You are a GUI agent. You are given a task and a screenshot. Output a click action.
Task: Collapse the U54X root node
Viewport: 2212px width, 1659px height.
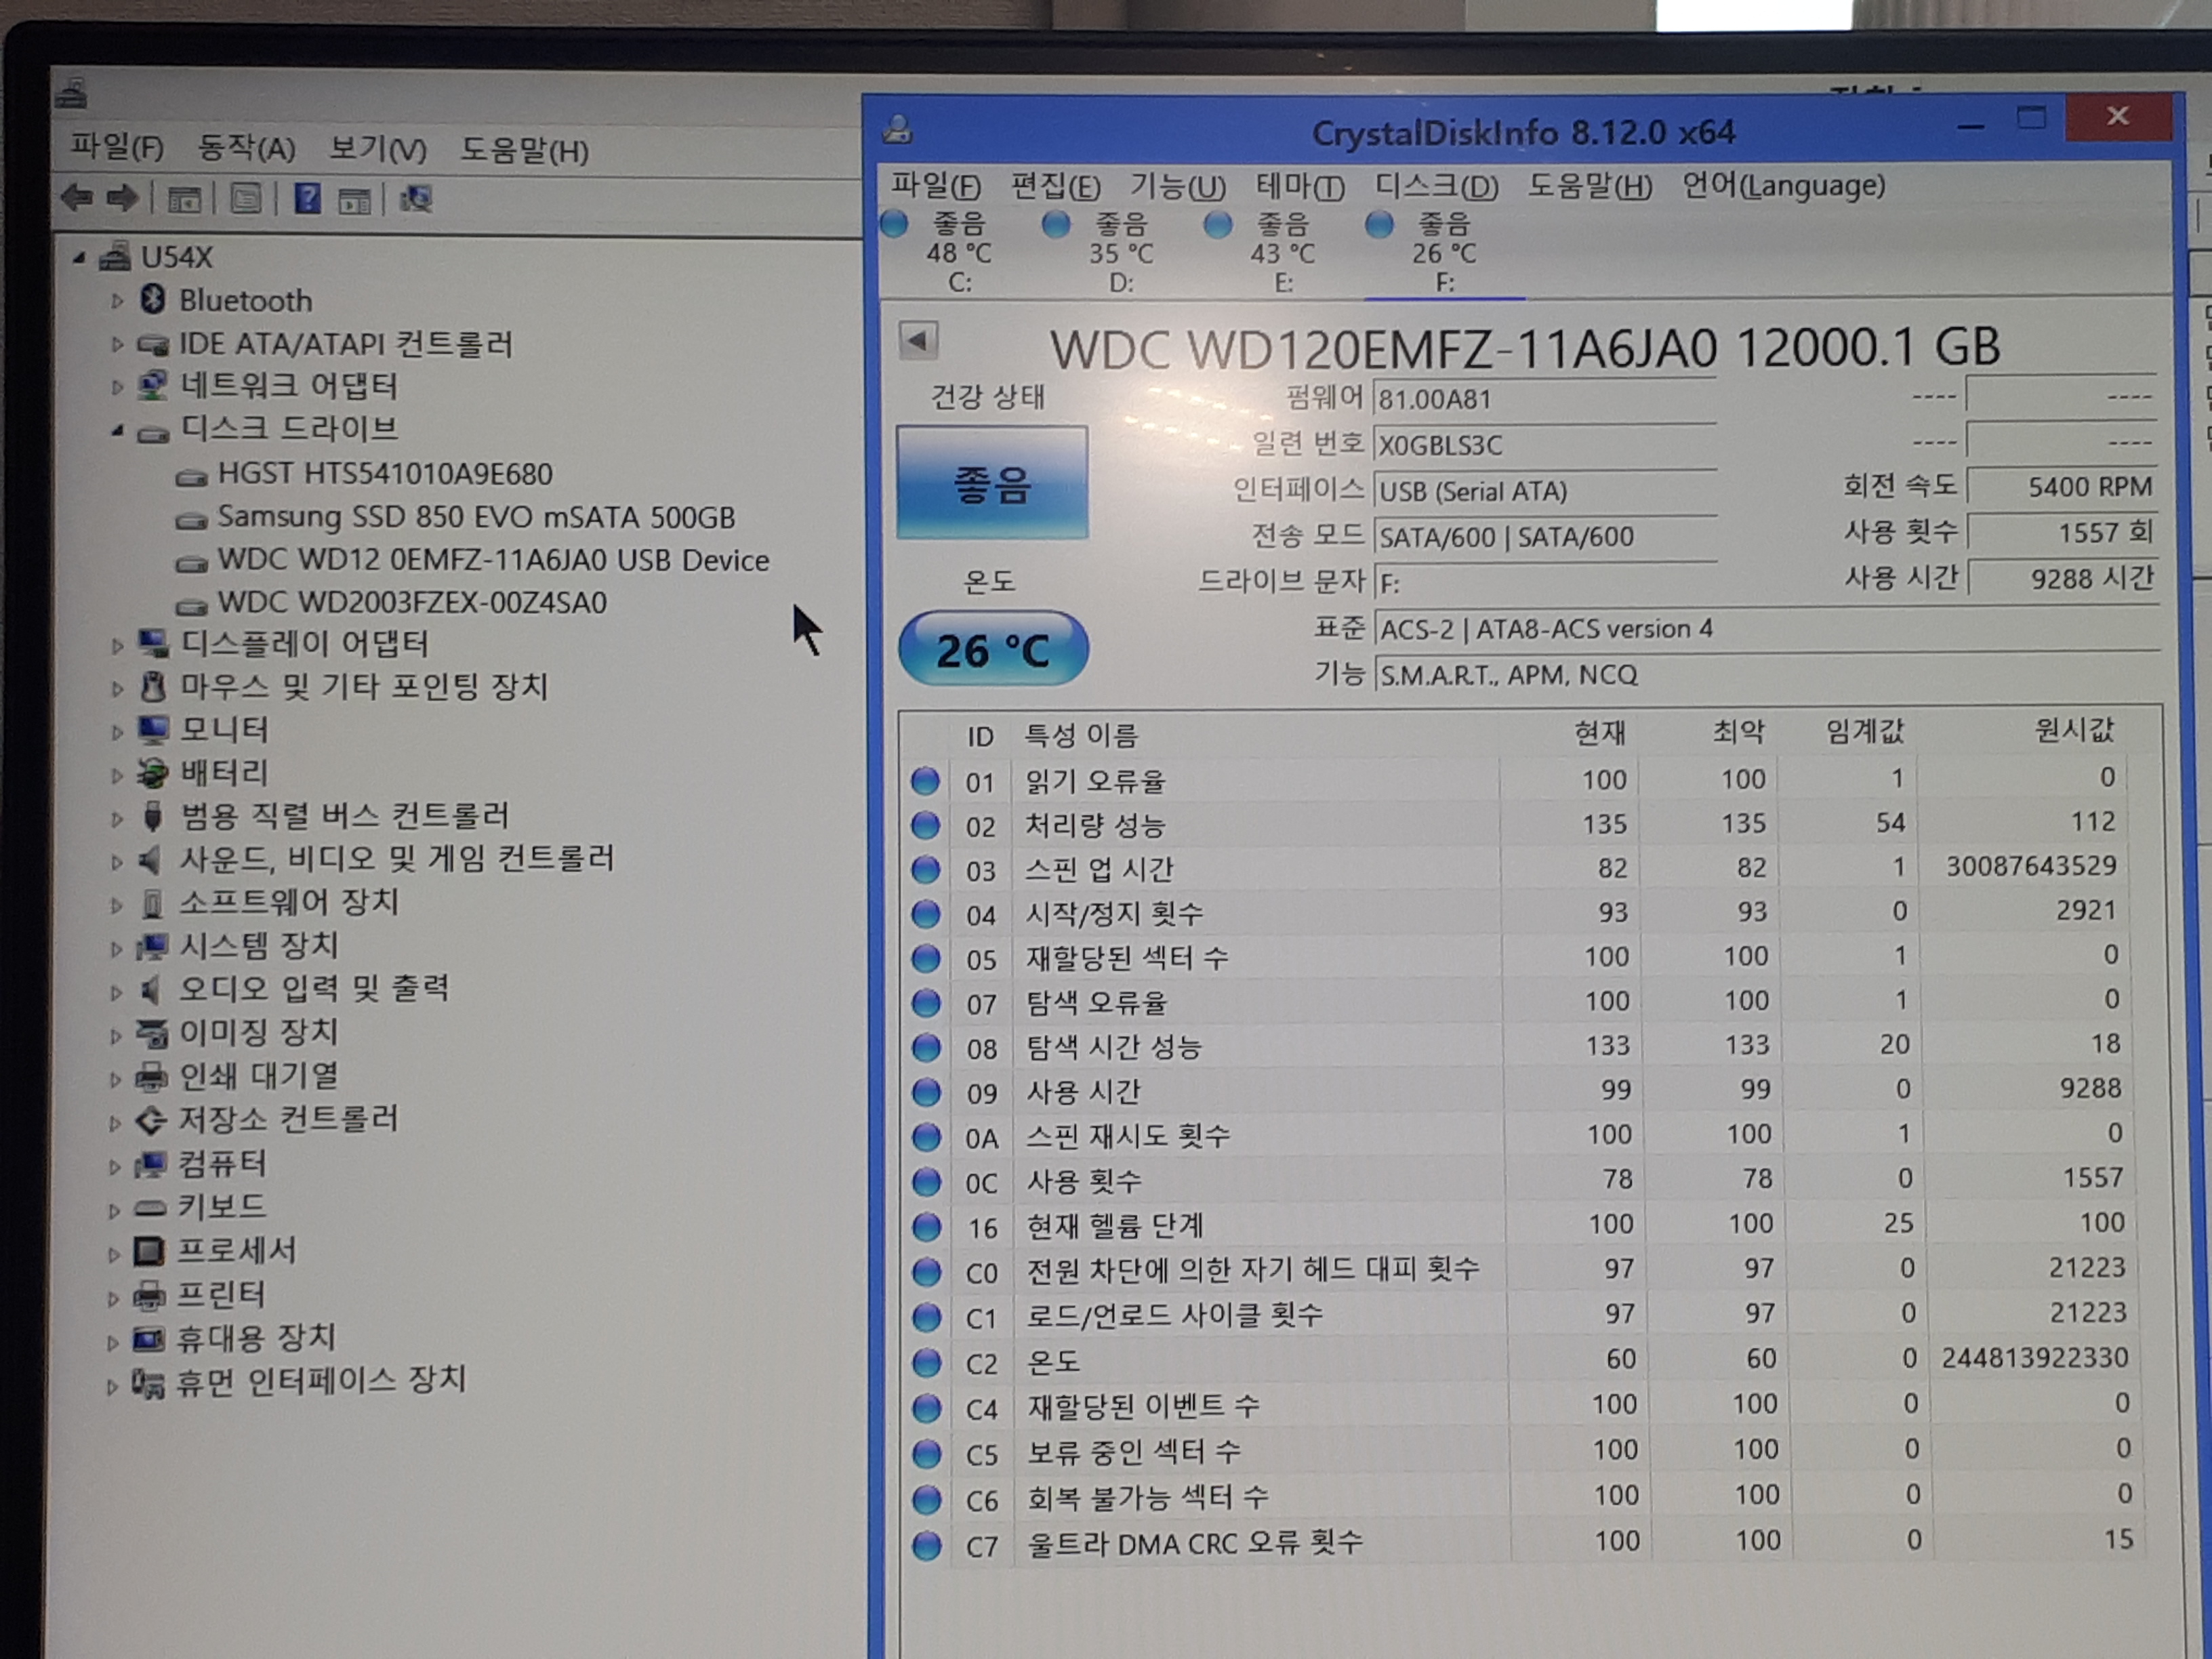click(x=79, y=258)
